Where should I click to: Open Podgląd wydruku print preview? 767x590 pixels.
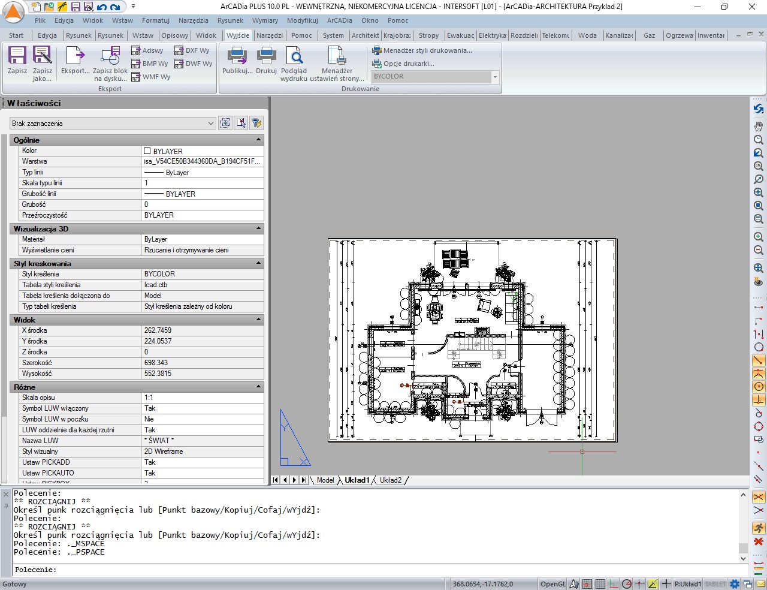coord(294,56)
